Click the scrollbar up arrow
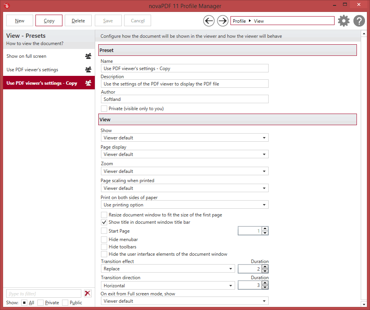The width and height of the screenshot is (370, 310). [x=364, y=34]
